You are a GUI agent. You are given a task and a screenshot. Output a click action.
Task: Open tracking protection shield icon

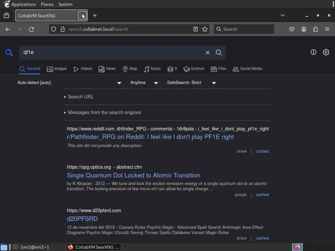(54, 29)
